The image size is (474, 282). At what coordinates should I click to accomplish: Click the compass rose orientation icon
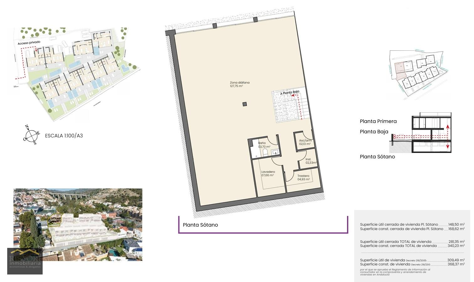(31, 135)
